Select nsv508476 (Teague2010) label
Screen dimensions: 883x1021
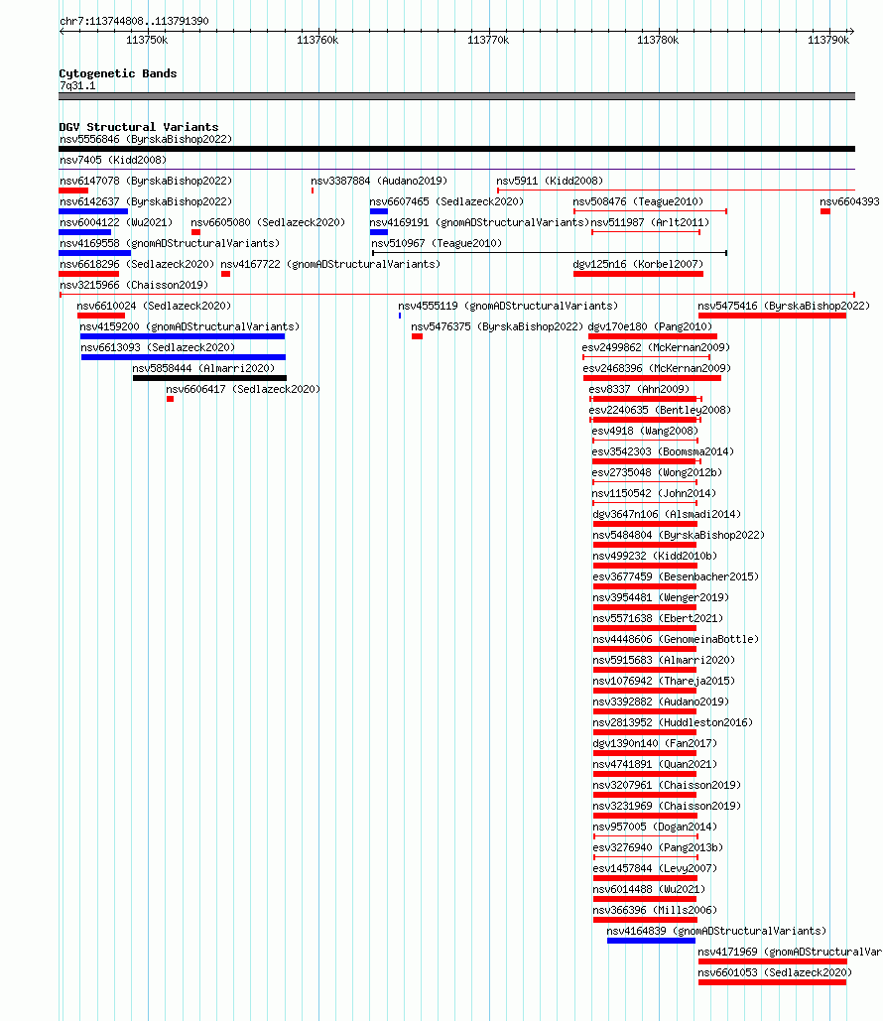638,201
